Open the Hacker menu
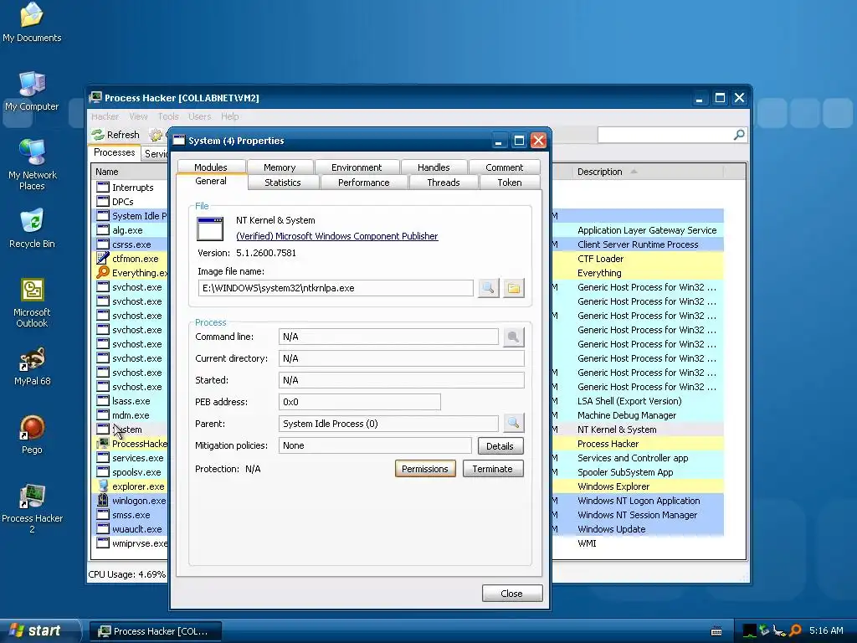Viewport: 857px width, 643px height. click(105, 116)
